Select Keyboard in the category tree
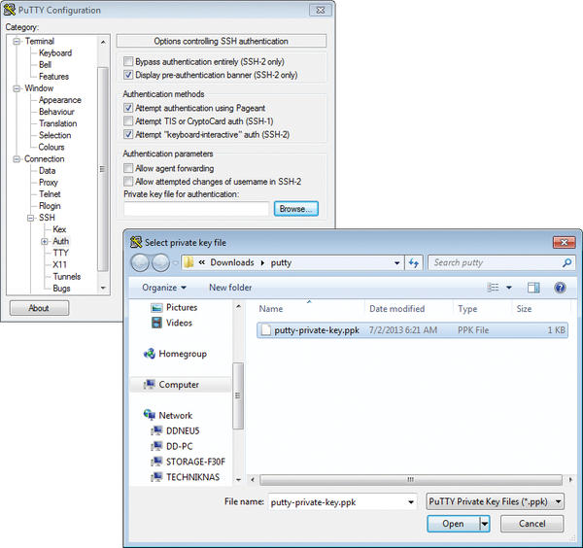This screenshot has height=548, width=583. tap(55, 52)
